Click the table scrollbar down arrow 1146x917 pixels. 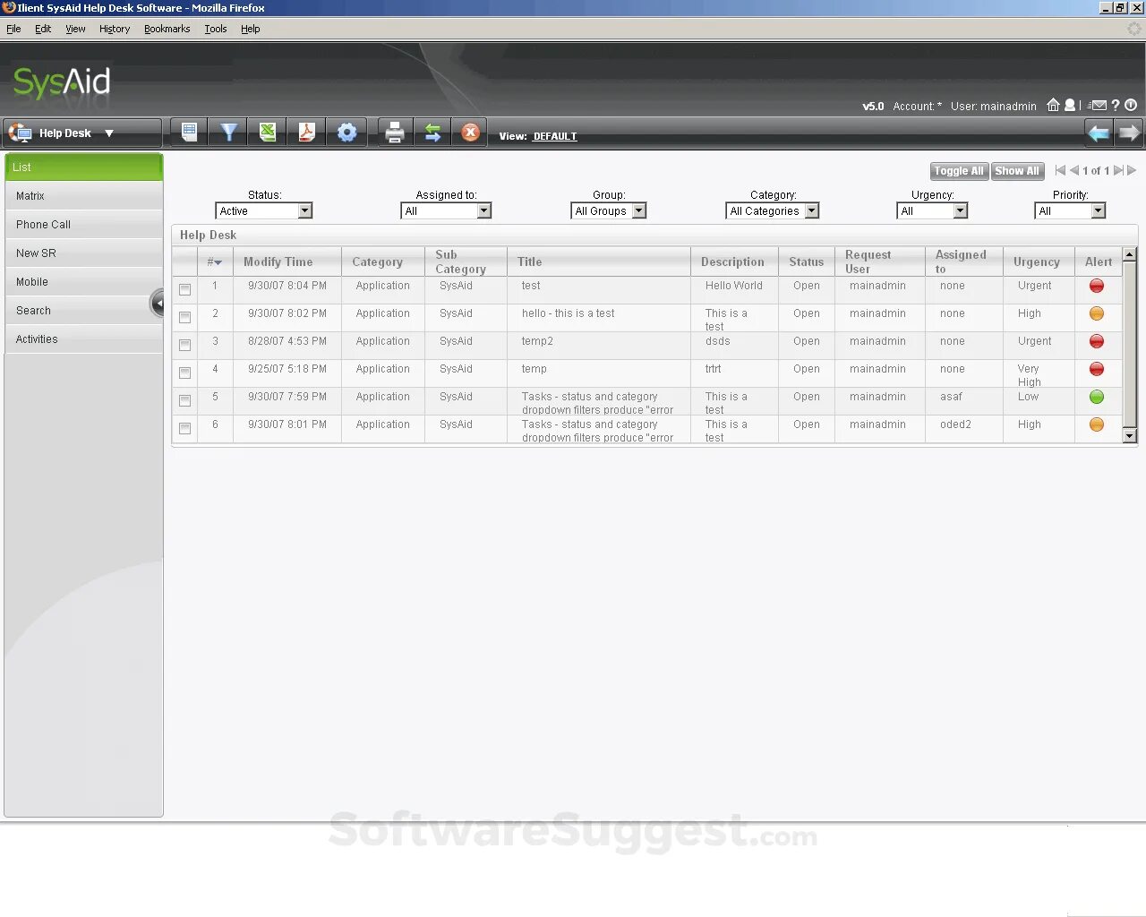pos(1130,436)
